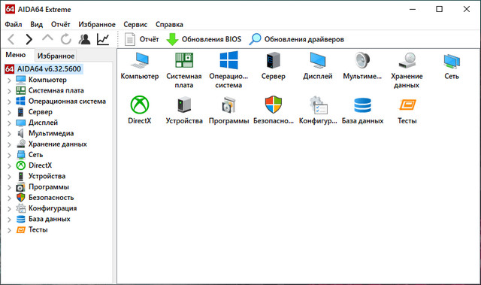
Task: Expand the Сервер tree node arrow
Action: (9, 113)
